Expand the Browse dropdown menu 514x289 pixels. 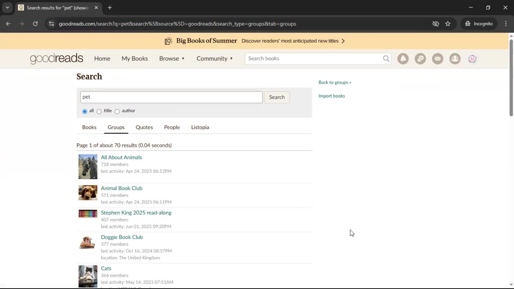point(172,59)
